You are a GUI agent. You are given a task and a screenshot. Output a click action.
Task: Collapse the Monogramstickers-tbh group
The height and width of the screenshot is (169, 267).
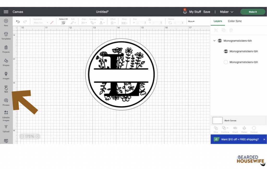click(x=215, y=41)
